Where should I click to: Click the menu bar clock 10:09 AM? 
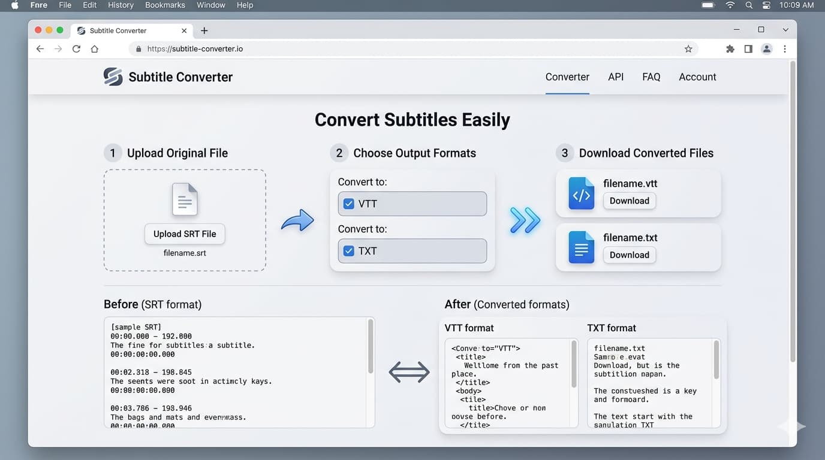tap(797, 5)
